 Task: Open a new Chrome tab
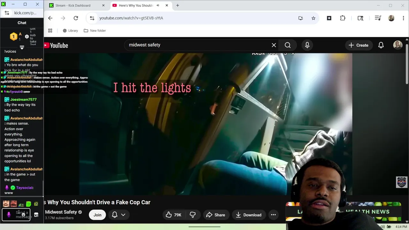177,5
